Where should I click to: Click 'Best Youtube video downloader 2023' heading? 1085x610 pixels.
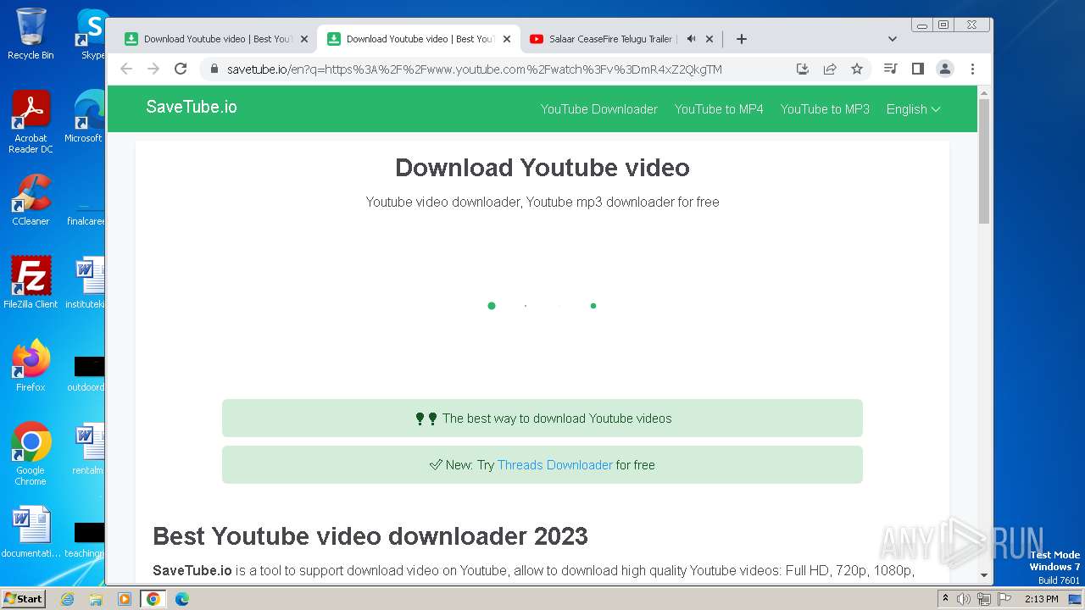point(370,536)
